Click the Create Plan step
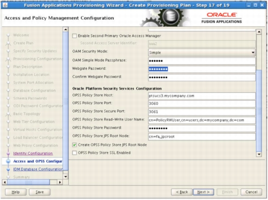The height and width of the screenshot is (200, 268). point(24,43)
